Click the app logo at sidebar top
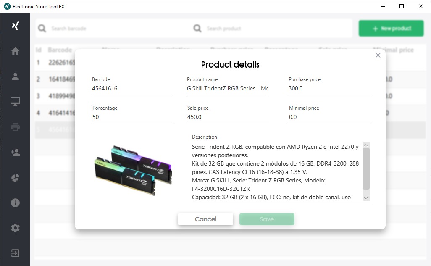 [16, 26]
